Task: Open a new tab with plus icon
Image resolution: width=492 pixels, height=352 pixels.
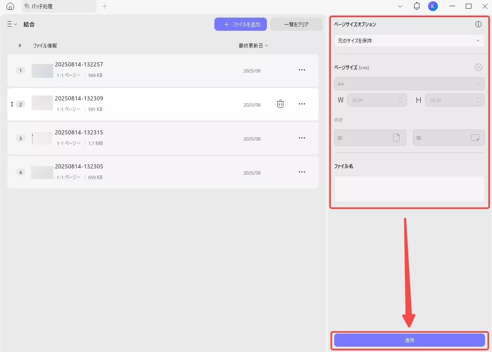Action: coord(105,6)
